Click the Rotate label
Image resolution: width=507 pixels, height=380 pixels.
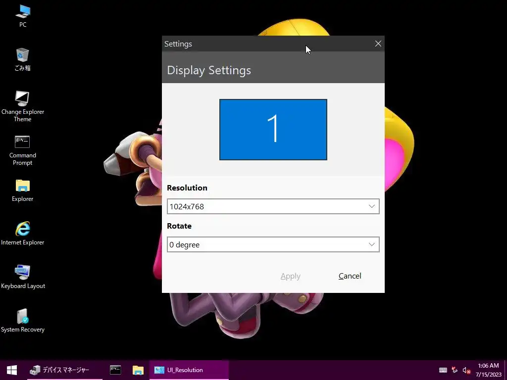pyautogui.click(x=179, y=226)
